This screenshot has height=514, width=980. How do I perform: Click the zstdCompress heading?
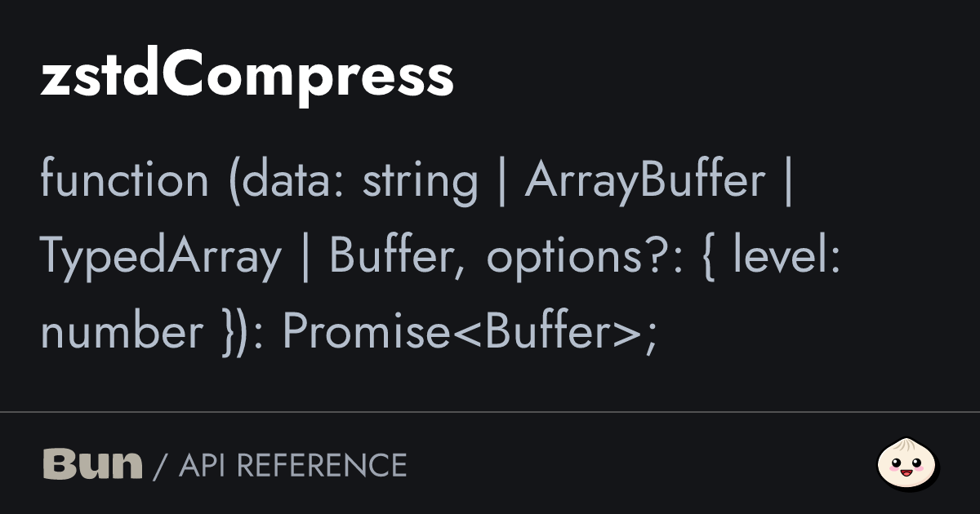247,78
